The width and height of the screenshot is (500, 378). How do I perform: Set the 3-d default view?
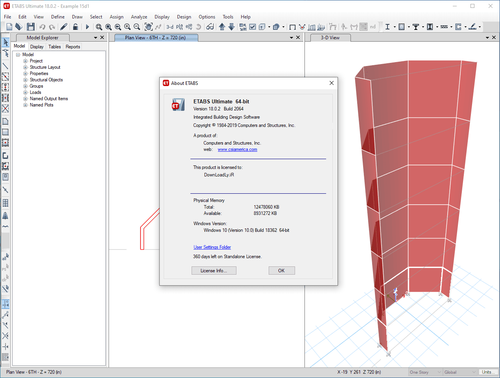click(x=170, y=27)
